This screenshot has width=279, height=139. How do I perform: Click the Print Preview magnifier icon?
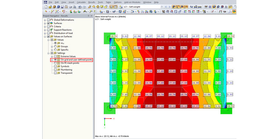(x=75, y=7)
